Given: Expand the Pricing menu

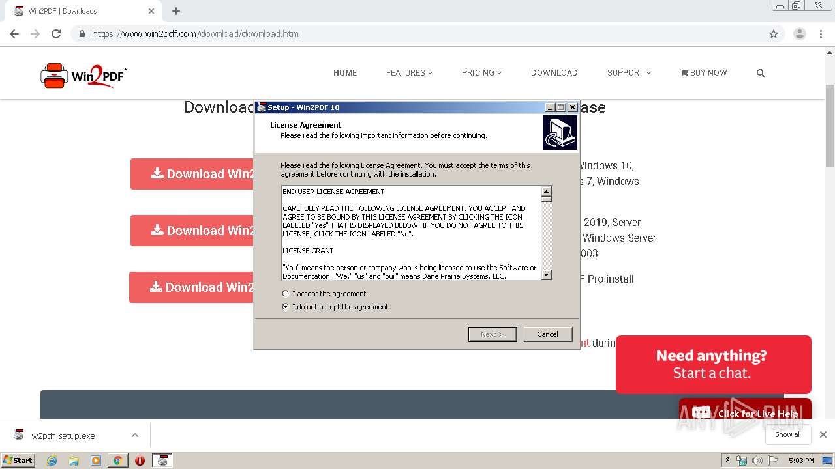Looking at the screenshot, I should point(481,73).
